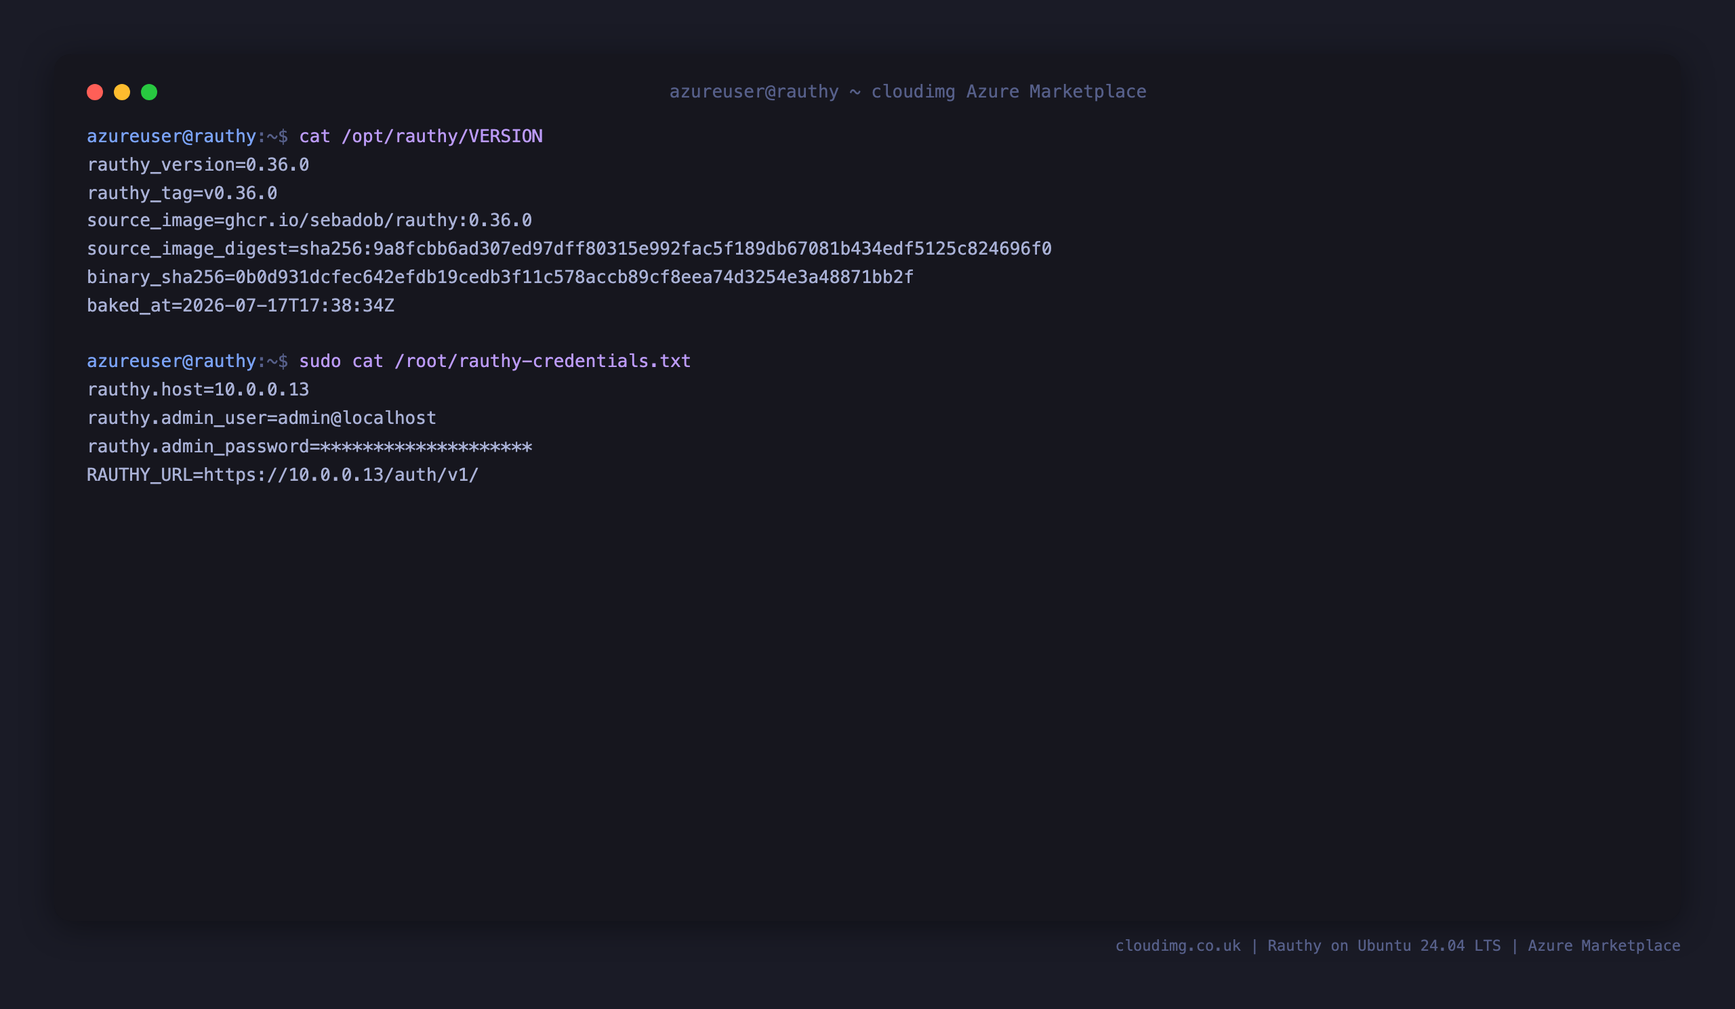The height and width of the screenshot is (1009, 1735).
Task: Select the line 'rauthy_tag=v0.36.0'
Action: coord(182,193)
